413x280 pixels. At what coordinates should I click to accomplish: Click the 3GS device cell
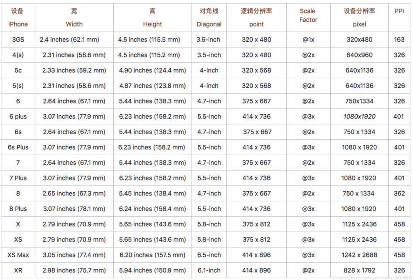[x=18, y=40]
